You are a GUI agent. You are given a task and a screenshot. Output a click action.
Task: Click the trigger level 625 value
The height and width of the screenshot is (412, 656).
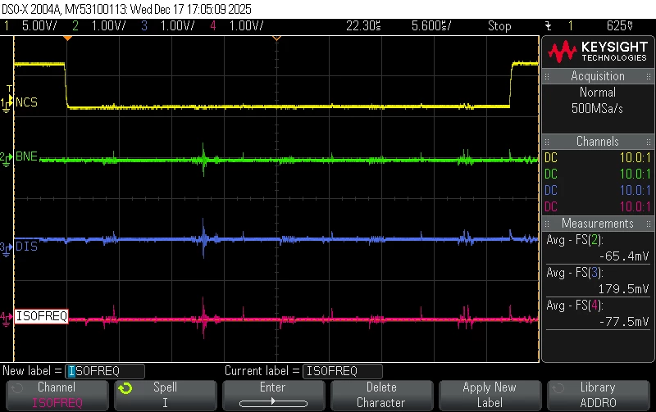click(x=619, y=26)
